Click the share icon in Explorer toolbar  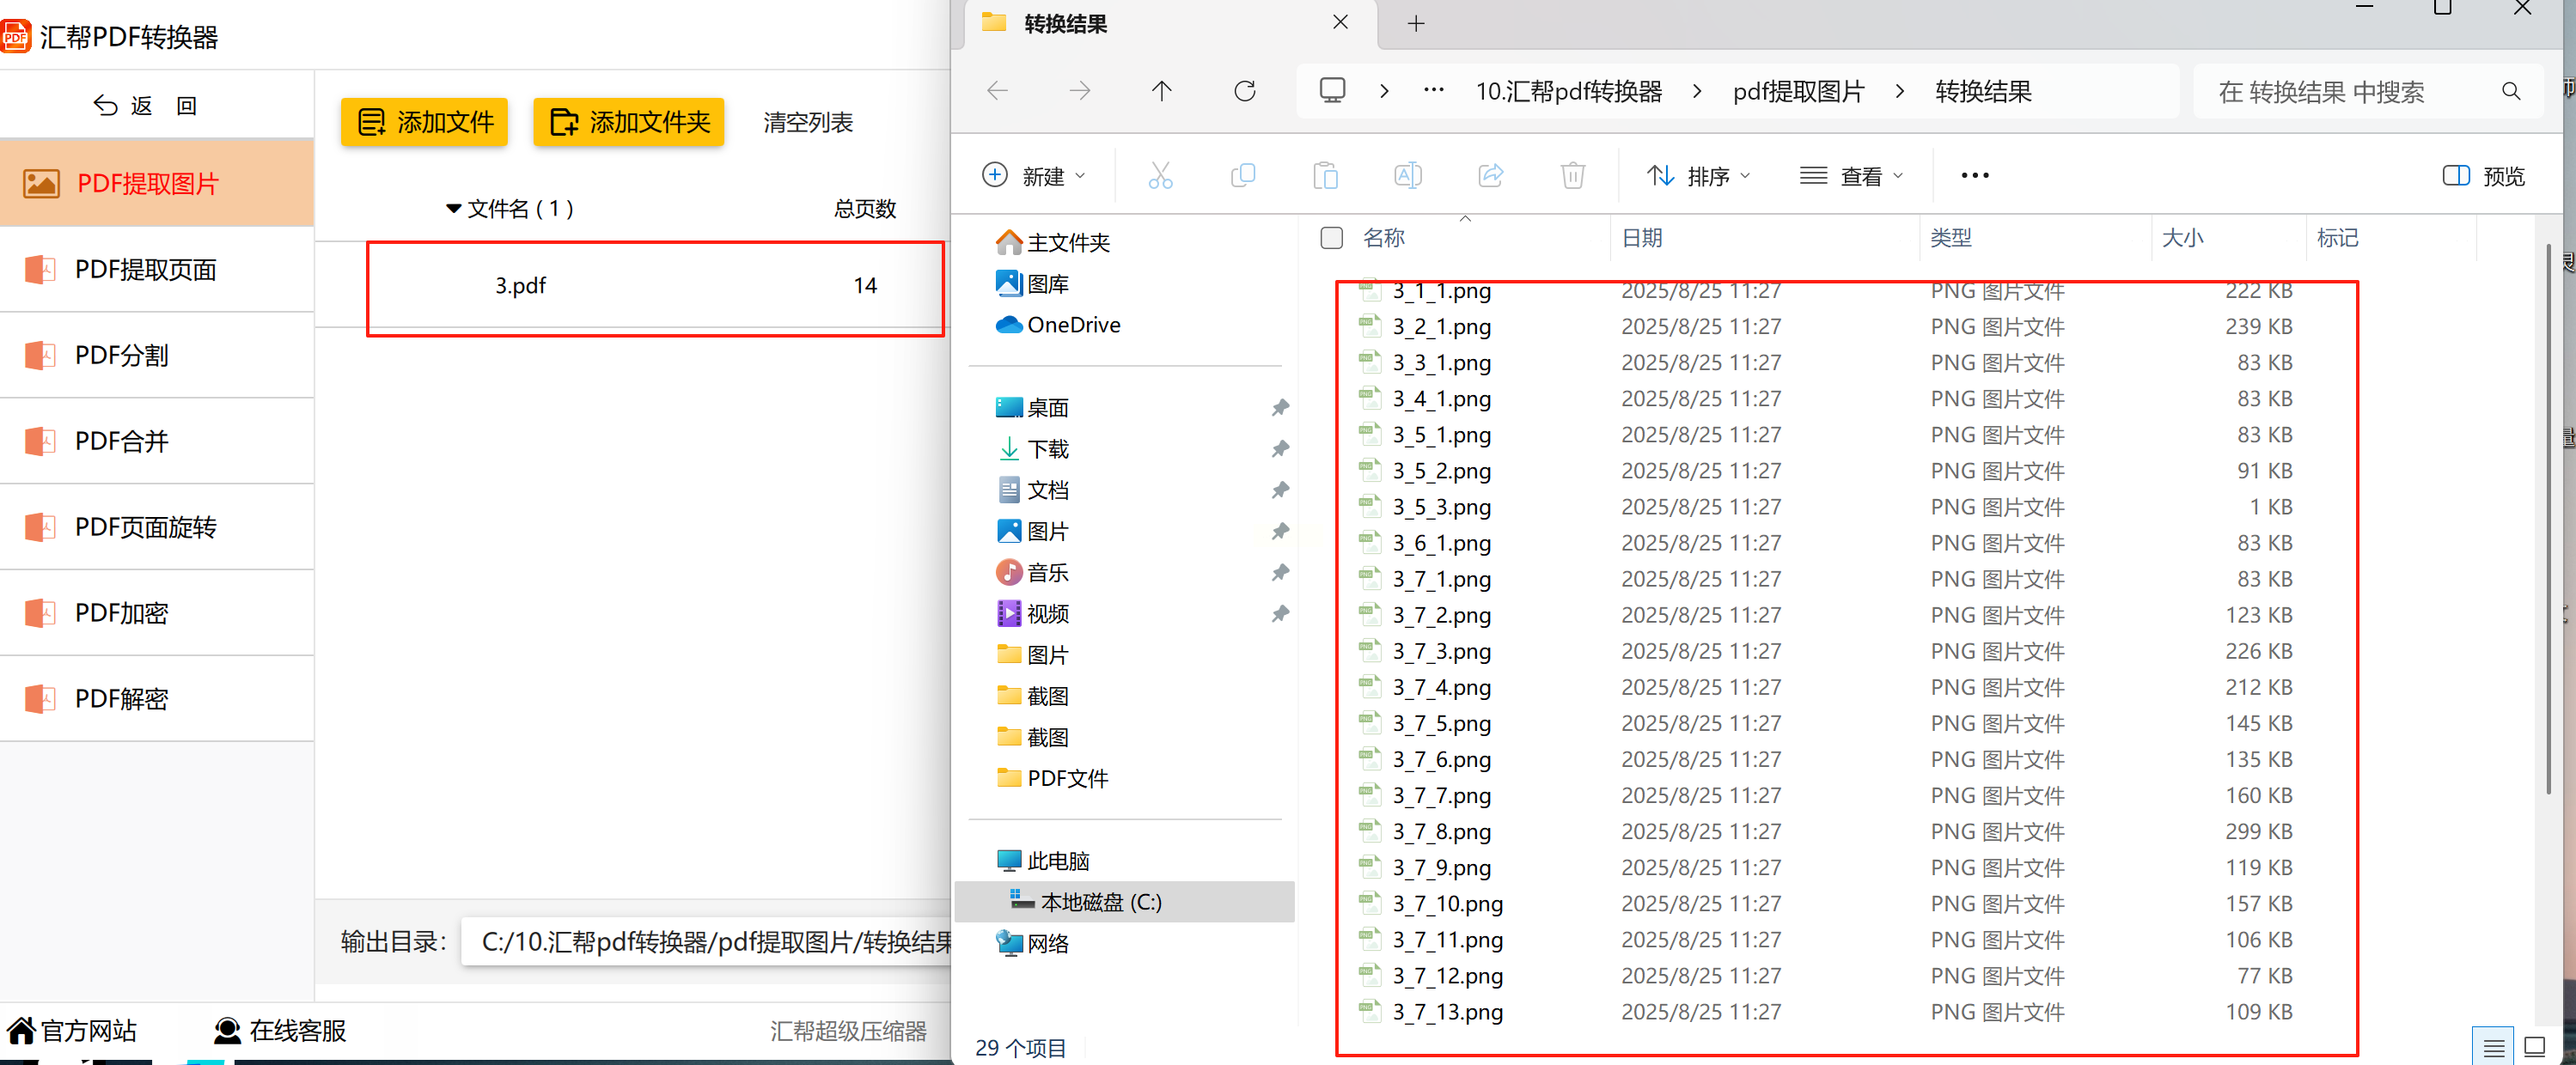click(x=1490, y=176)
